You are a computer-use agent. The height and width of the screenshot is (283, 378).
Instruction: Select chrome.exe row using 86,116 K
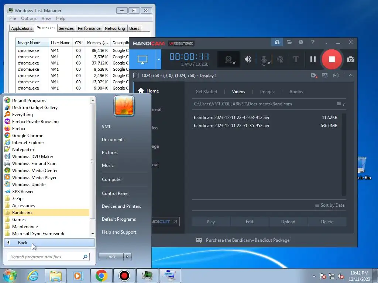tap(72, 50)
